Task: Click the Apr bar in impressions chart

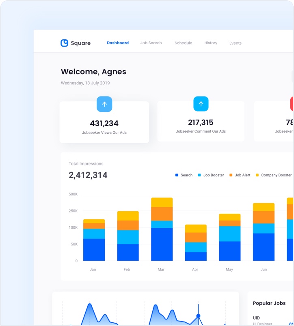Action: click(x=196, y=242)
